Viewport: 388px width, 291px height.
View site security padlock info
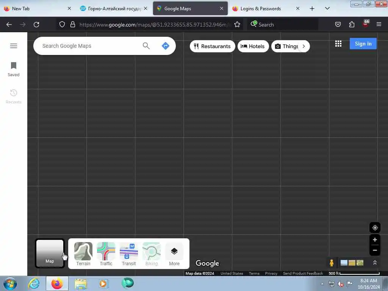72,25
